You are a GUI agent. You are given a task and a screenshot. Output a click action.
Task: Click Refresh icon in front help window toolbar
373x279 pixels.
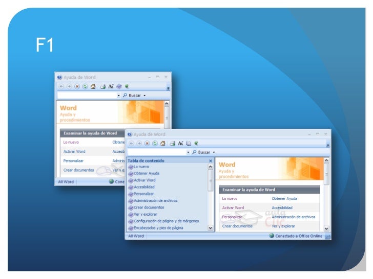155,144
